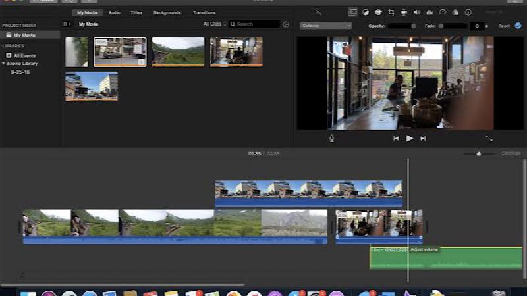527x296 pixels.
Task: Click the timeline horizontal scrollbar
Action: [123, 285]
